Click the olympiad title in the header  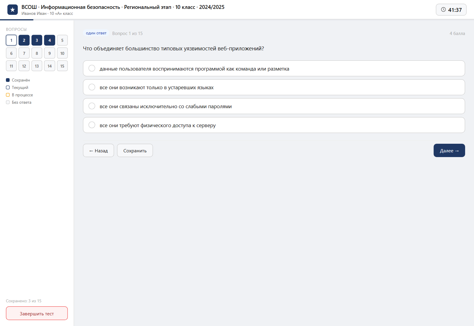[123, 7]
